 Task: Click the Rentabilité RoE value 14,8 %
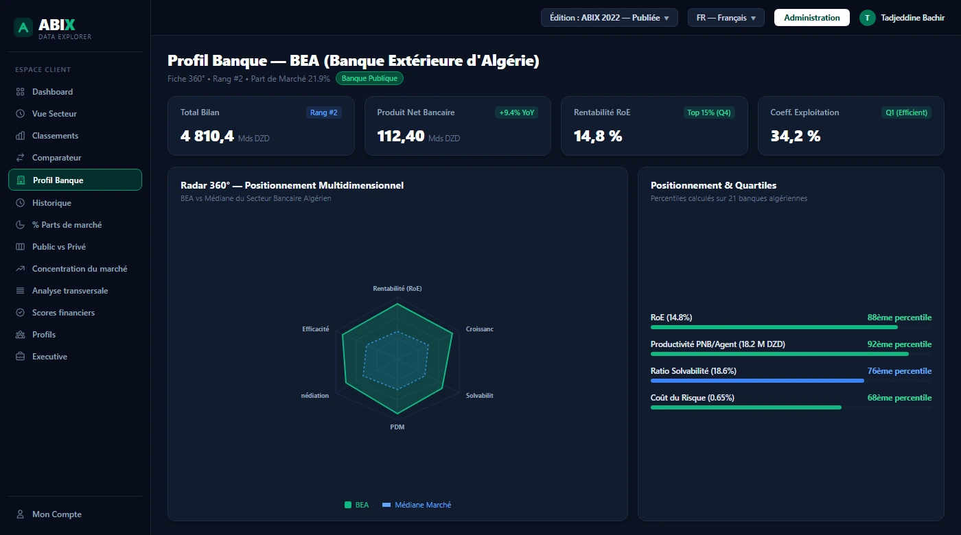coord(598,136)
